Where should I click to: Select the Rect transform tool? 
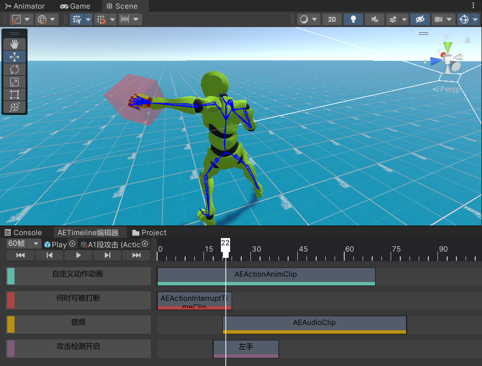pos(15,95)
